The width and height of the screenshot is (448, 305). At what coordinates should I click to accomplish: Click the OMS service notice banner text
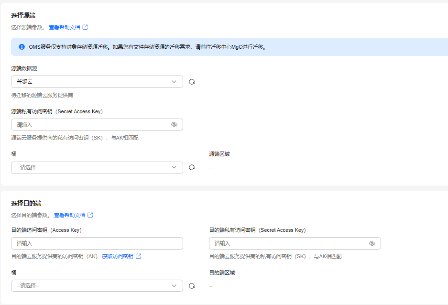point(147,47)
